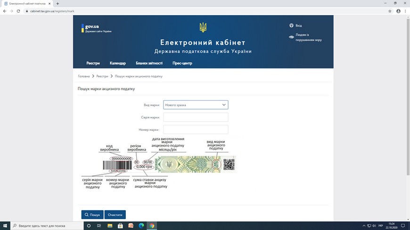Reload the page with browser refresh icon
Screen dimensions: 410x230
click(x=18, y=10)
